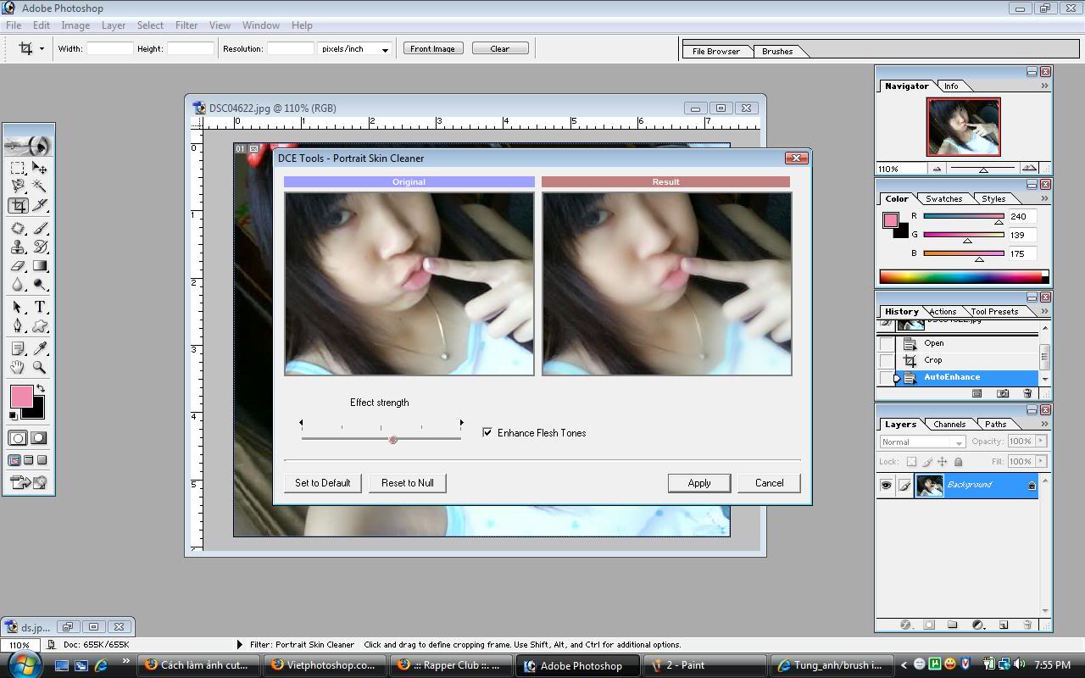Select the Eraser tool
This screenshot has height=678, width=1085.
18,265
